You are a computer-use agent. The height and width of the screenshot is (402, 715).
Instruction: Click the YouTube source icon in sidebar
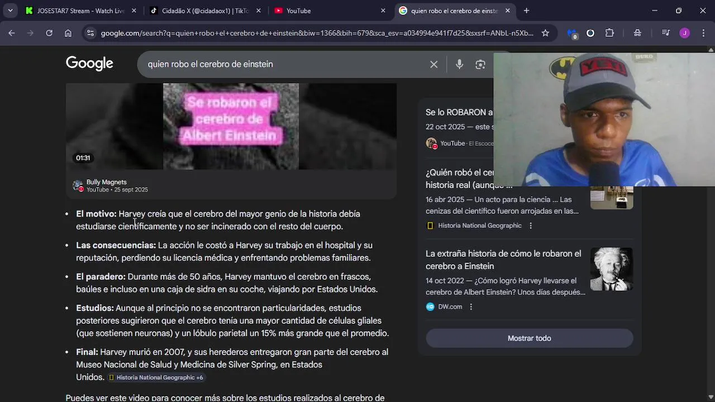(431, 143)
